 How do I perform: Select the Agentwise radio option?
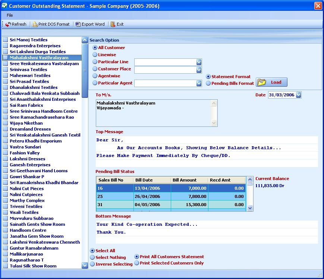[95, 76]
